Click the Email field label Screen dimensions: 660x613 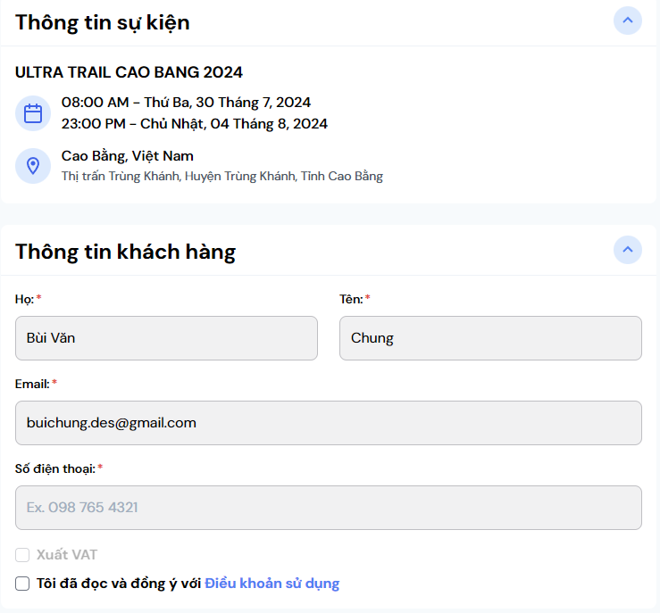click(x=32, y=384)
